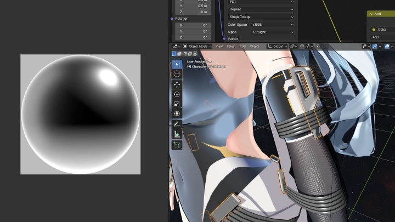395x222 pixels.
Task: Collapse the Add node header
Action: [x=371, y=14]
